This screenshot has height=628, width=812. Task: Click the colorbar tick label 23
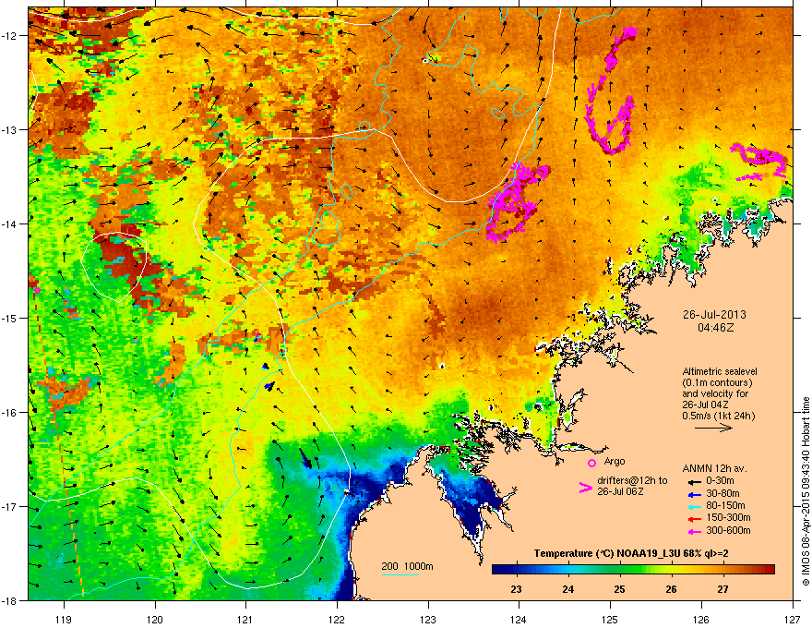517,589
